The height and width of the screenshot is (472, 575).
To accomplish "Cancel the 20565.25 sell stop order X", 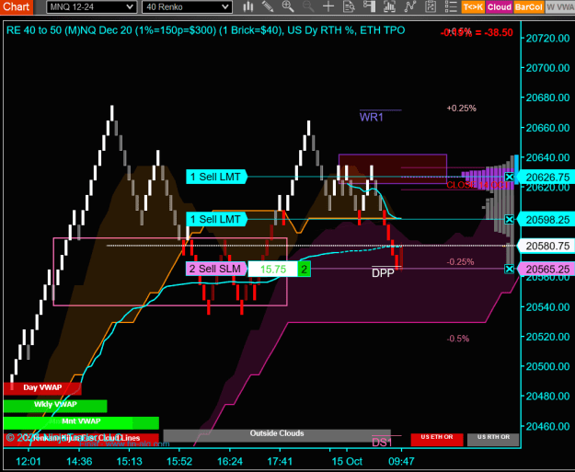I will tap(509, 270).
